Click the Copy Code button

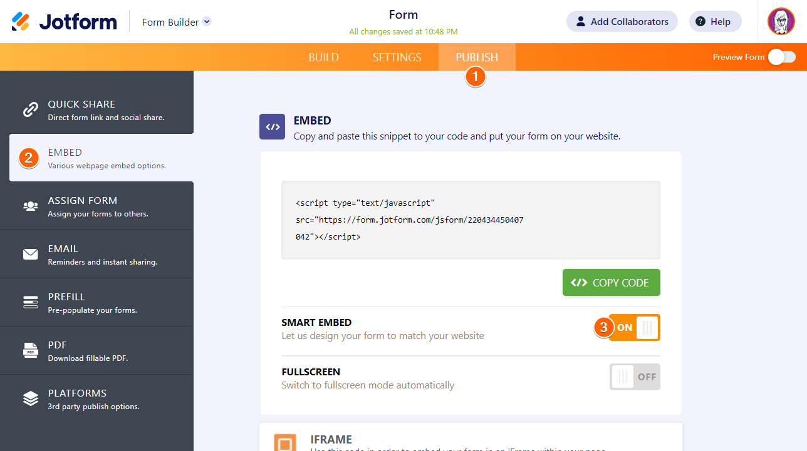click(612, 283)
